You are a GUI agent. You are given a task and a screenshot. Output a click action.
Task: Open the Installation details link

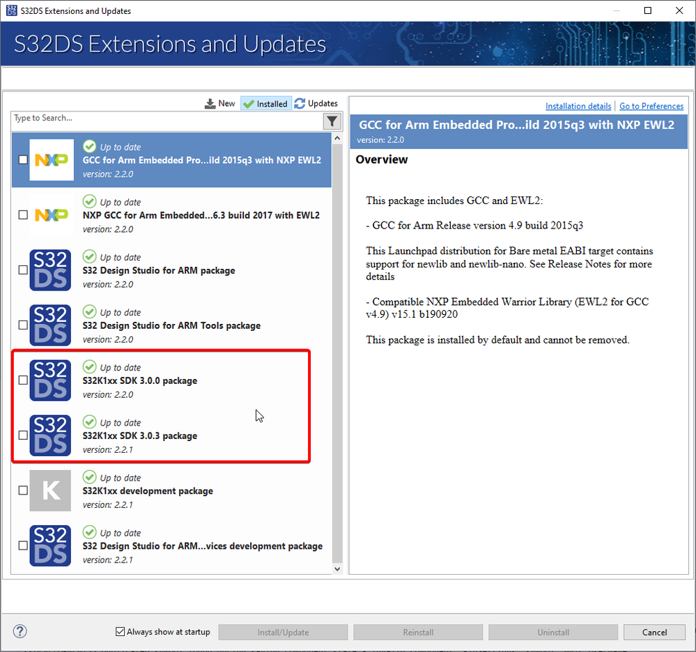pos(578,106)
